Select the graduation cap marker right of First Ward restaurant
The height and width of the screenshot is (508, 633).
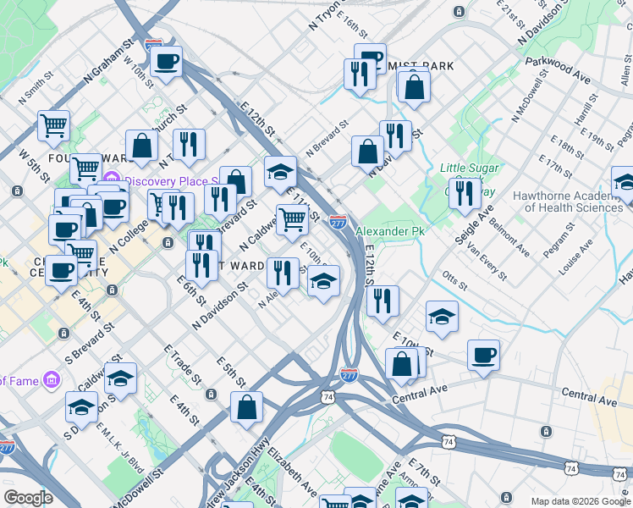tap(323, 282)
